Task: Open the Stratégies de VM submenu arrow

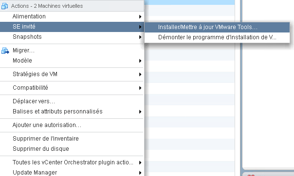Action: 140,74
